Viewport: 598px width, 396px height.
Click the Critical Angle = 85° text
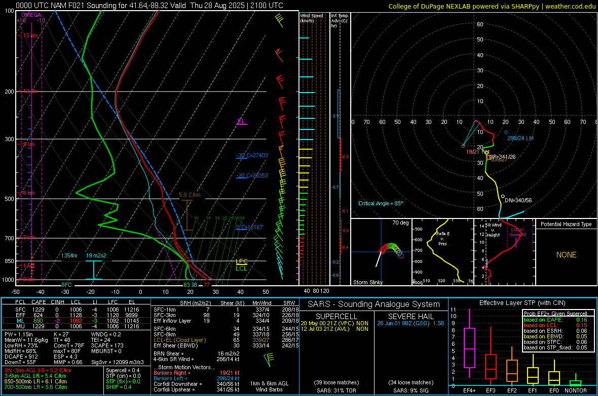(381, 203)
